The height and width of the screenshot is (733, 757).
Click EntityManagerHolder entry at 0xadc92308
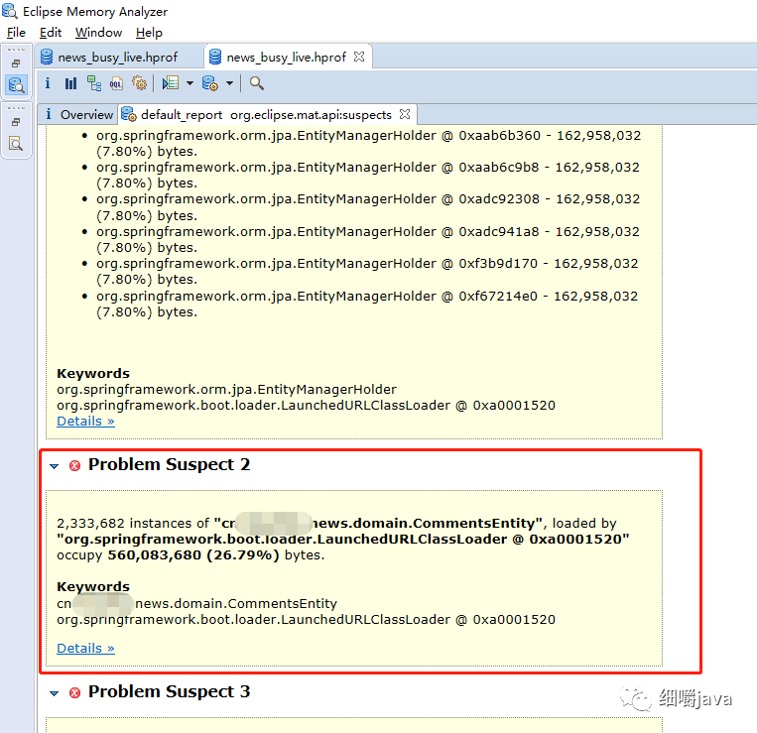368,207
